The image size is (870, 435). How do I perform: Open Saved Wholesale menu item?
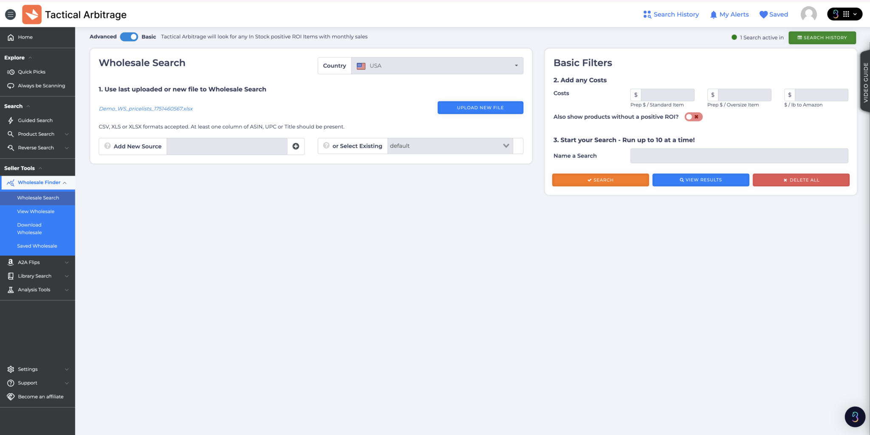coord(37,246)
